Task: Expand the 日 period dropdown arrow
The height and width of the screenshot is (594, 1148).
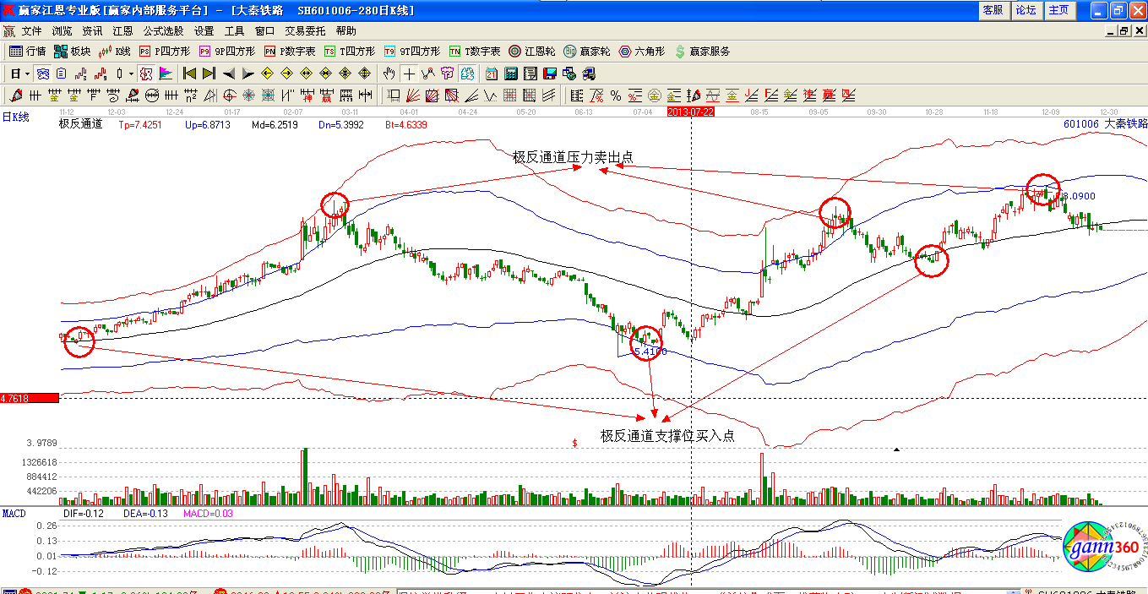Action: [x=27, y=74]
